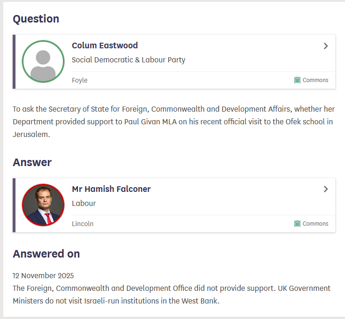Select the Labour party label under Falconer
Viewport: 345px width, 319px height.
pos(84,204)
